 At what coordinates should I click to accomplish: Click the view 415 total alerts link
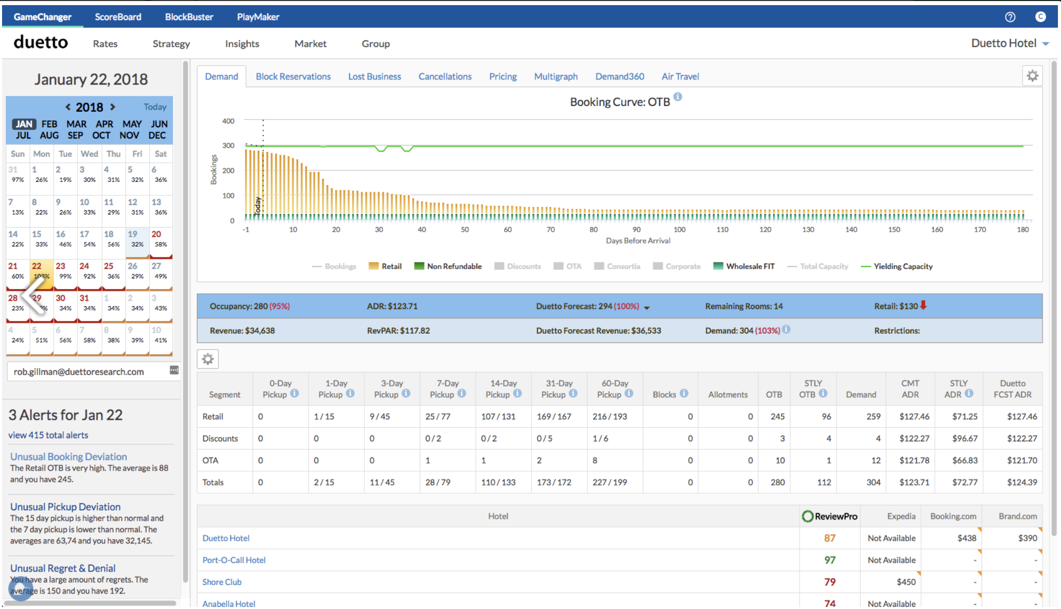(48, 435)
